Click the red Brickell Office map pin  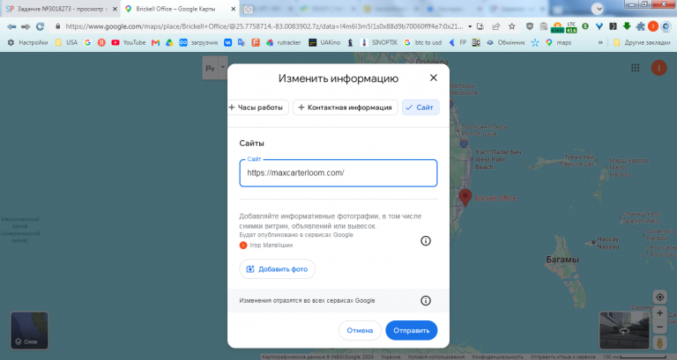coord(465,197)
